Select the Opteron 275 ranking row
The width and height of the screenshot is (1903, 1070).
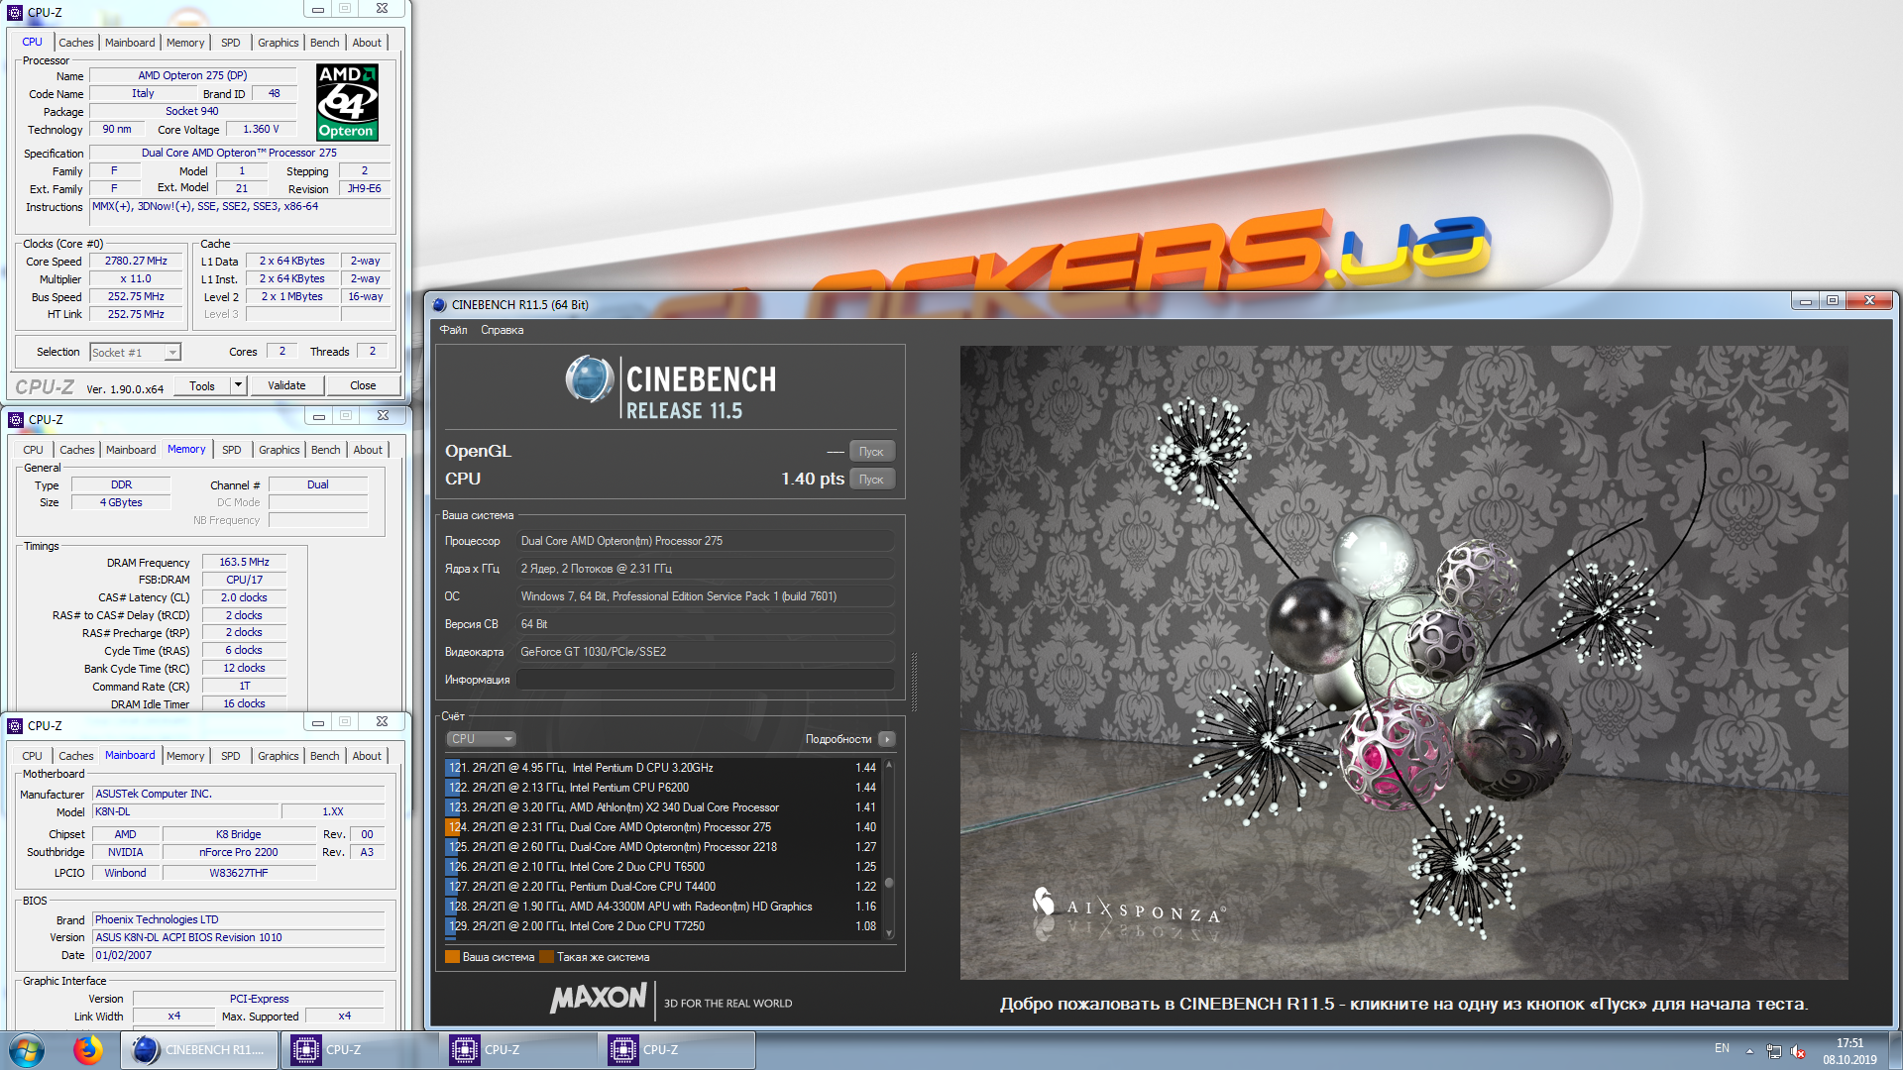[x=662, y=827]
